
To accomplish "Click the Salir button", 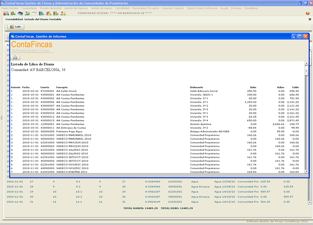I will [x=15, y=26].
